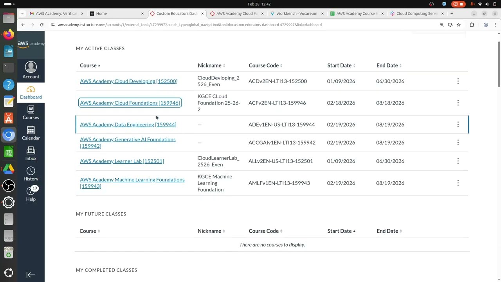Open AWS Academy Cloud Foundations [159946]
This screenshot has width=501, height=282.
pos(130,103)
